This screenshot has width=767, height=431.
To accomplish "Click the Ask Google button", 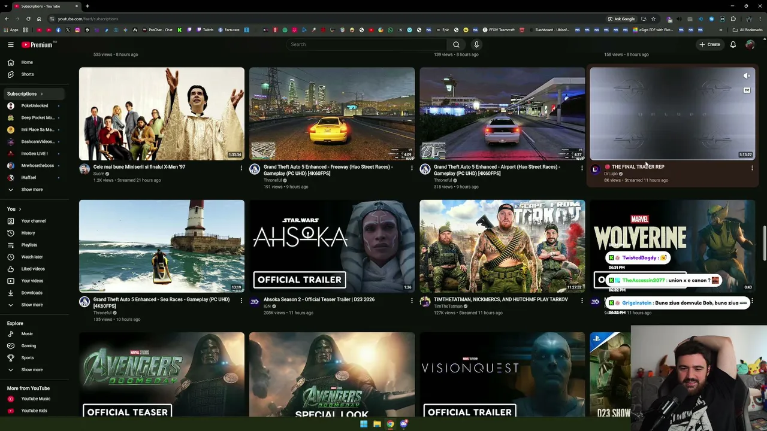I will click(x=621, y=19).
